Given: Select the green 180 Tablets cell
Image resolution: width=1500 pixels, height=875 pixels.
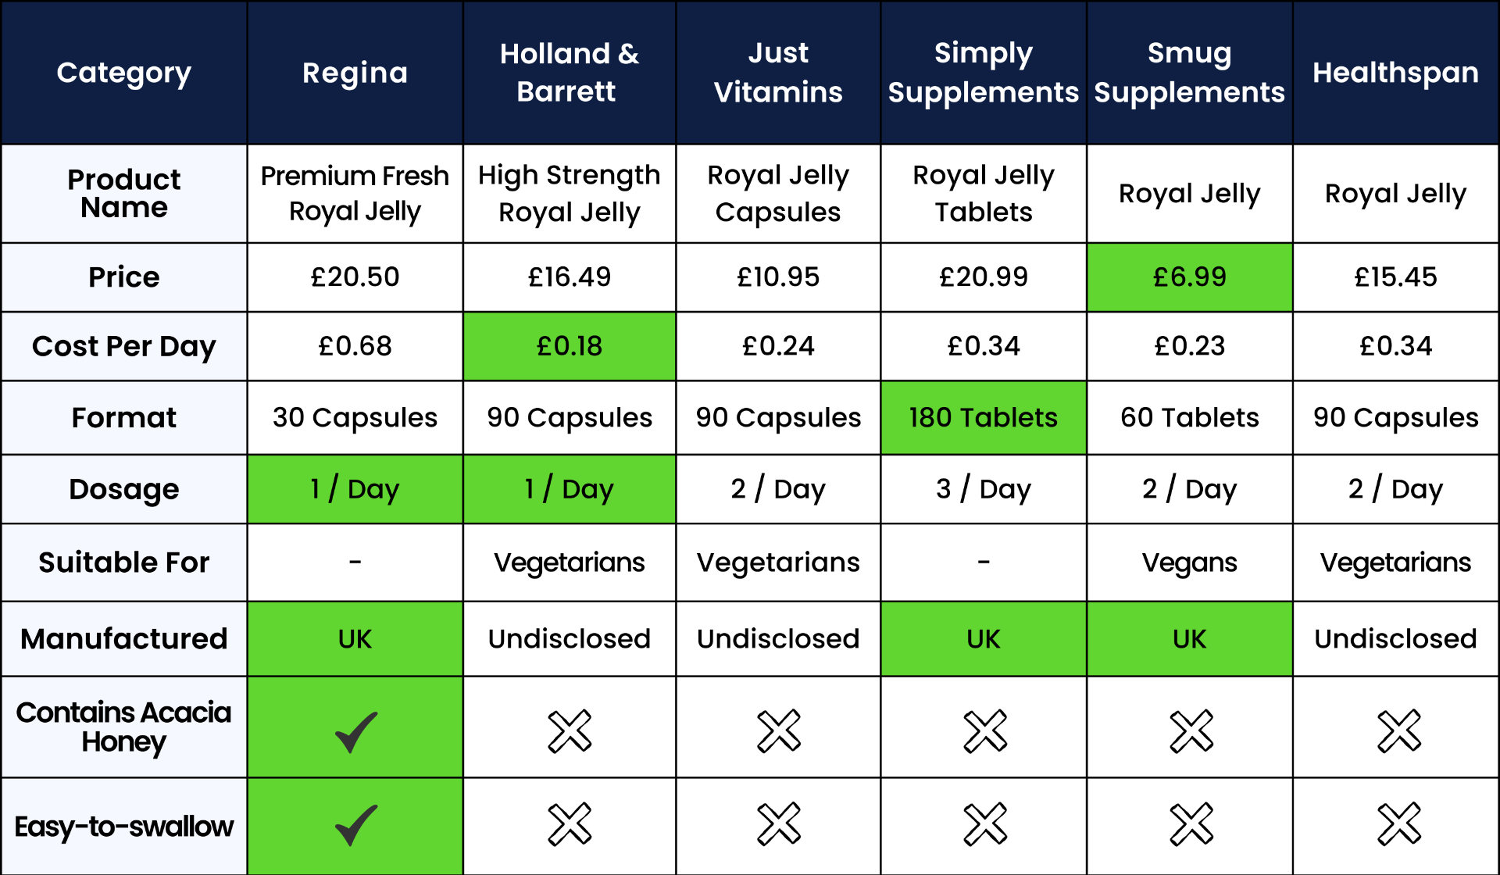Looking at the screenshot, I should pos(983,417).
